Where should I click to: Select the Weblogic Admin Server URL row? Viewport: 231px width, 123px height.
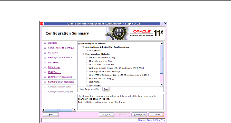[x=116, y=68]
